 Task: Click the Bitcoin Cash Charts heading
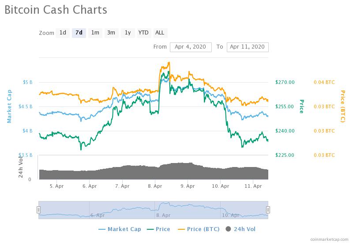coord(56,9)
